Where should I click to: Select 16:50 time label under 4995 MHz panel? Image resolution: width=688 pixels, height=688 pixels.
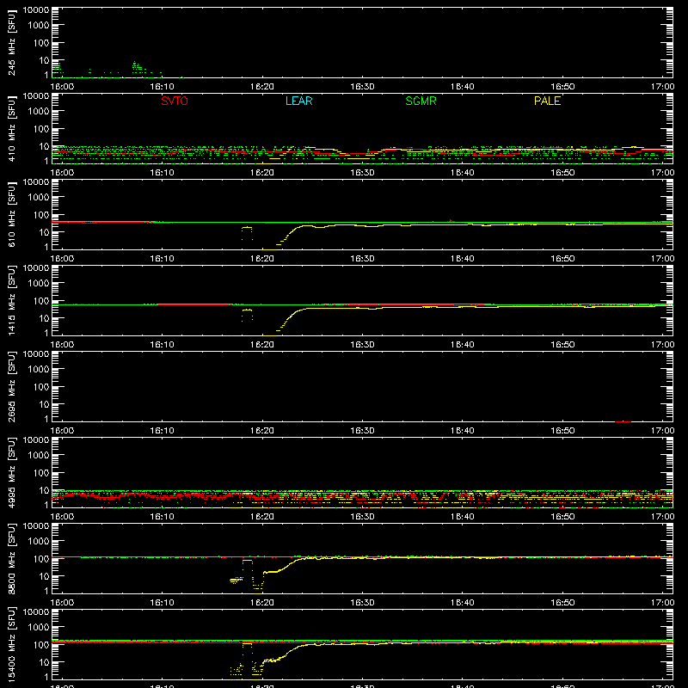pyautogui.click(x=562, y=517)
